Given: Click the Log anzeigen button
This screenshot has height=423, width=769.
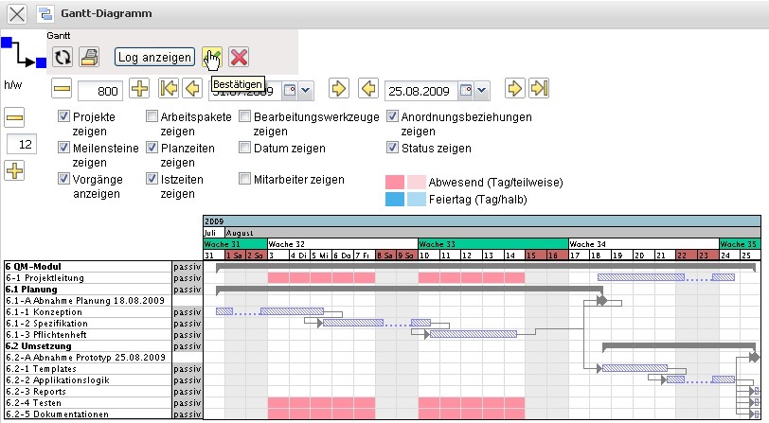Looking at the screenshot, I should tap(155, 58).
